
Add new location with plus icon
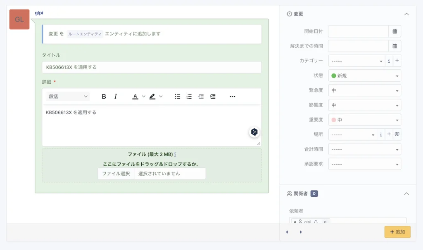point(389,134)
